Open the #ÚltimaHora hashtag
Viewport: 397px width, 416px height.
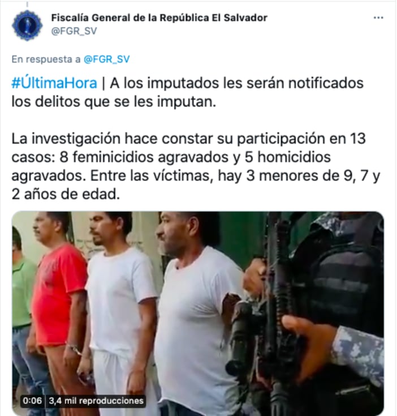[54, 83]
